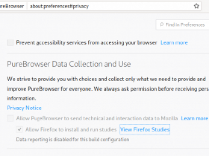
Task: Click the word 'information.' above Privacy Notice
Action: click(21, 98)
